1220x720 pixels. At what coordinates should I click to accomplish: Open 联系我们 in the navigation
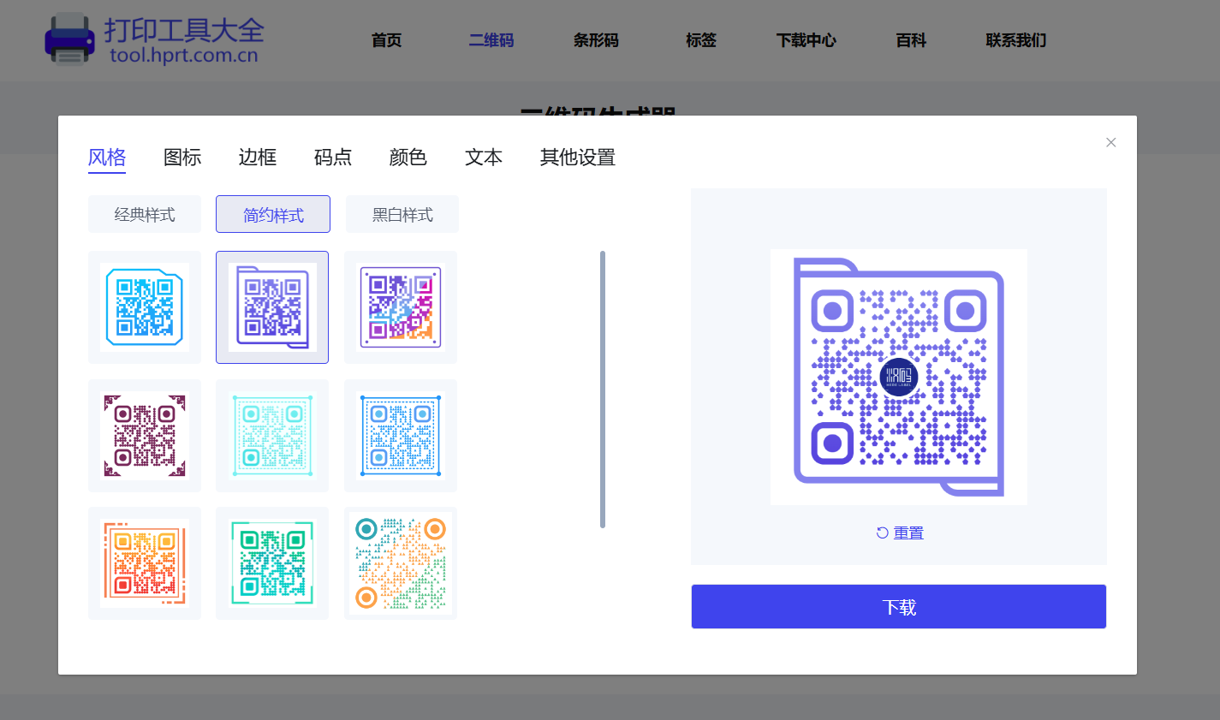(x=1016, y=40)
